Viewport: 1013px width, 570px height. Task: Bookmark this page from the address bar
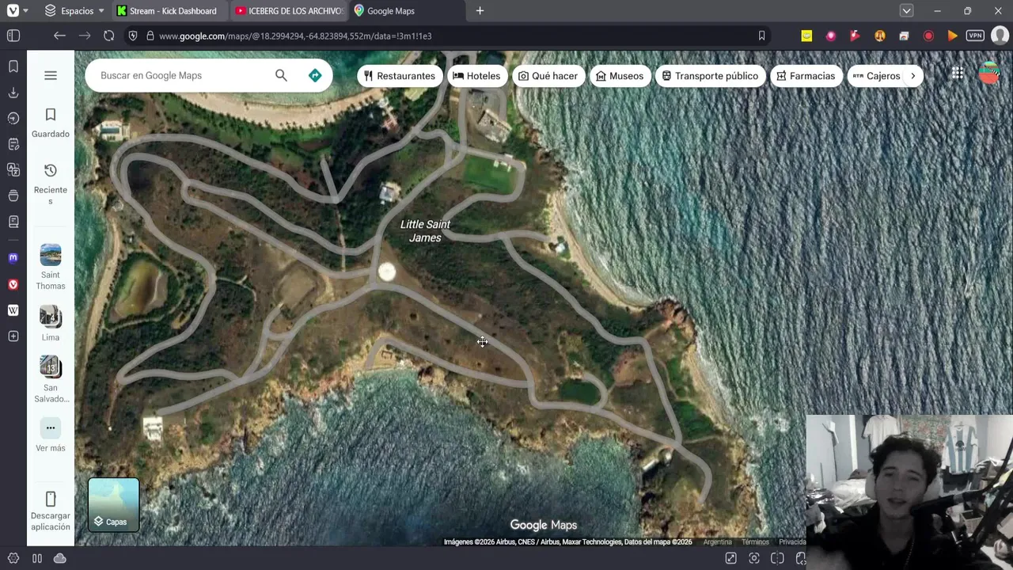[x=761, y=36]
